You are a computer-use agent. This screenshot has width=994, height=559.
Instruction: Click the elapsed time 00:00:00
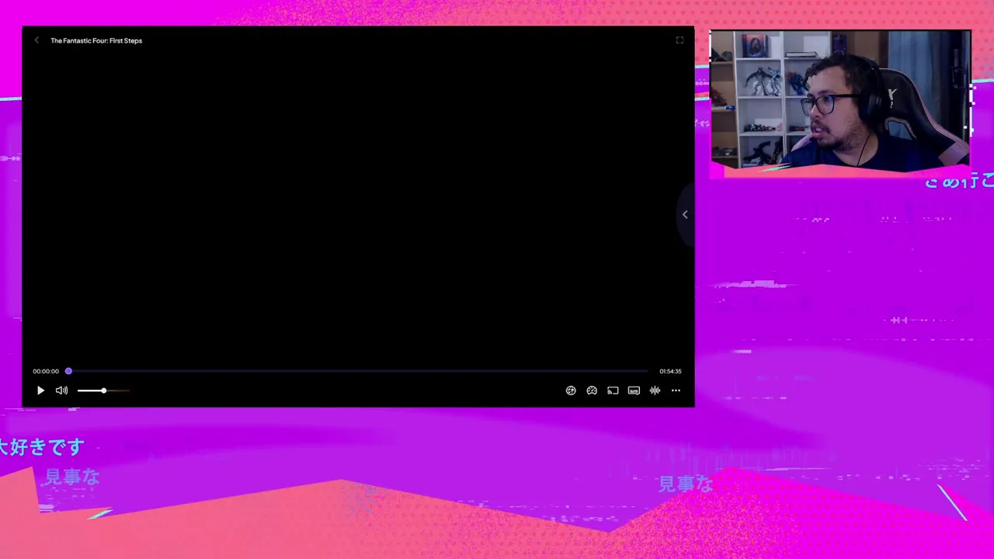46,371
